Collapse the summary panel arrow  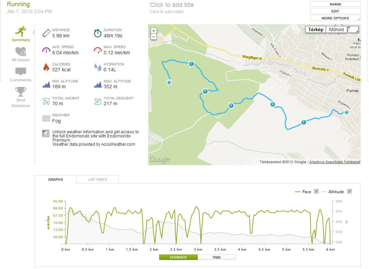click(34, 32)
